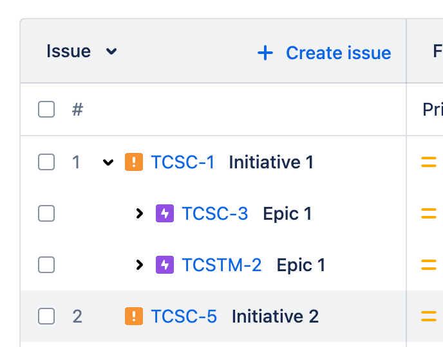Click the purple Epic icon beside TCSC-3

point(165,213)
